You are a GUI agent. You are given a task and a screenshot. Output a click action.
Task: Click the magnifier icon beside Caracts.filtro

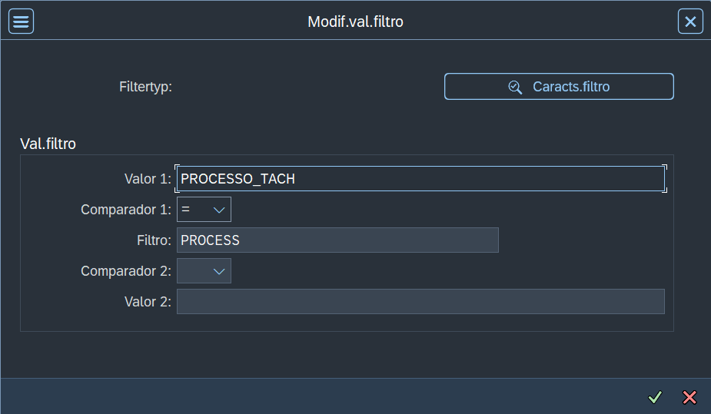click(515, 87)
